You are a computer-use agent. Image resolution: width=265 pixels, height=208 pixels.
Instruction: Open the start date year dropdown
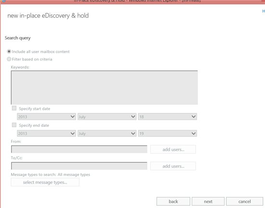[x=46, y=117]
